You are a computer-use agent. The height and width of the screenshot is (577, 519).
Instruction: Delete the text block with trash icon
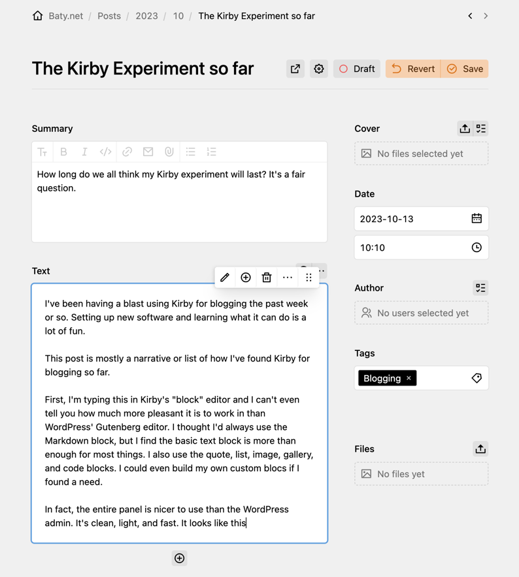267,278
